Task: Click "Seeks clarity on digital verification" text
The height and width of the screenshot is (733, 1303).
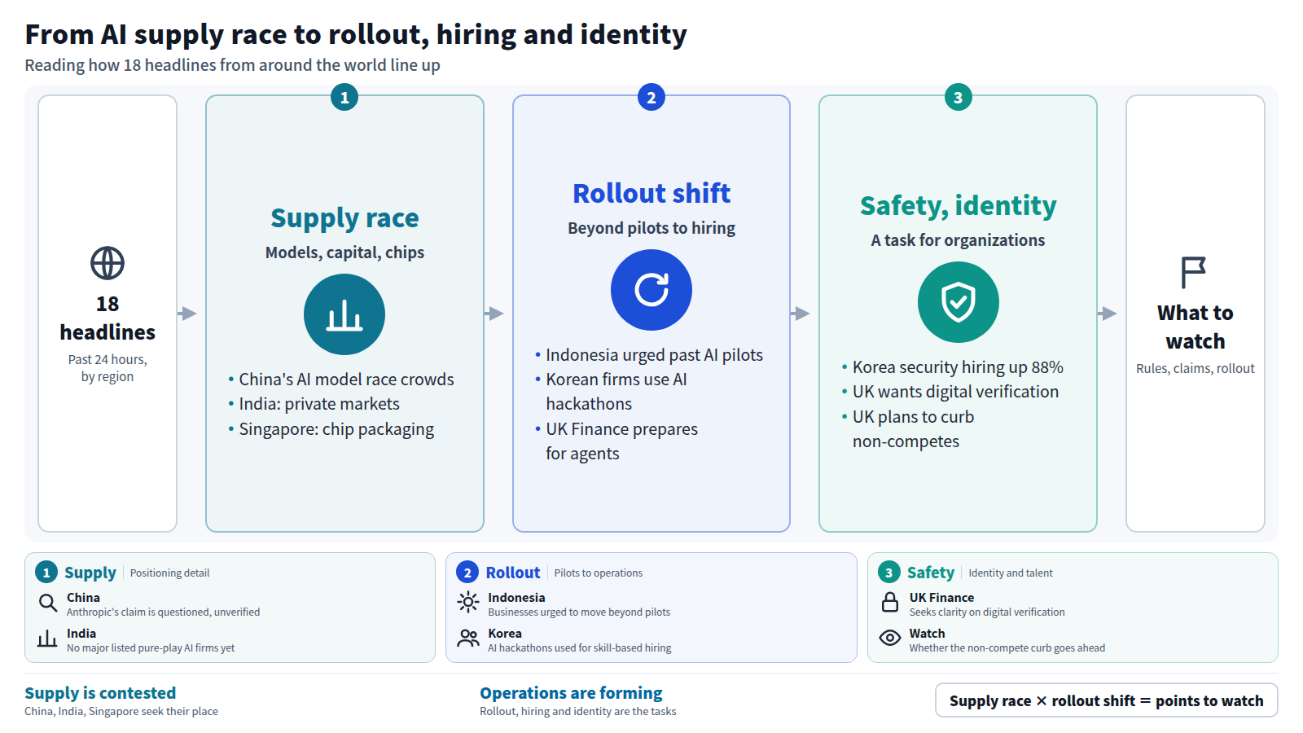Action: [x=987, y=612]
